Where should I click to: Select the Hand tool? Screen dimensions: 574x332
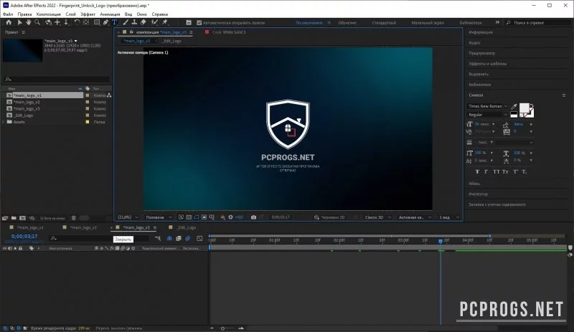[x=28, y=22]
